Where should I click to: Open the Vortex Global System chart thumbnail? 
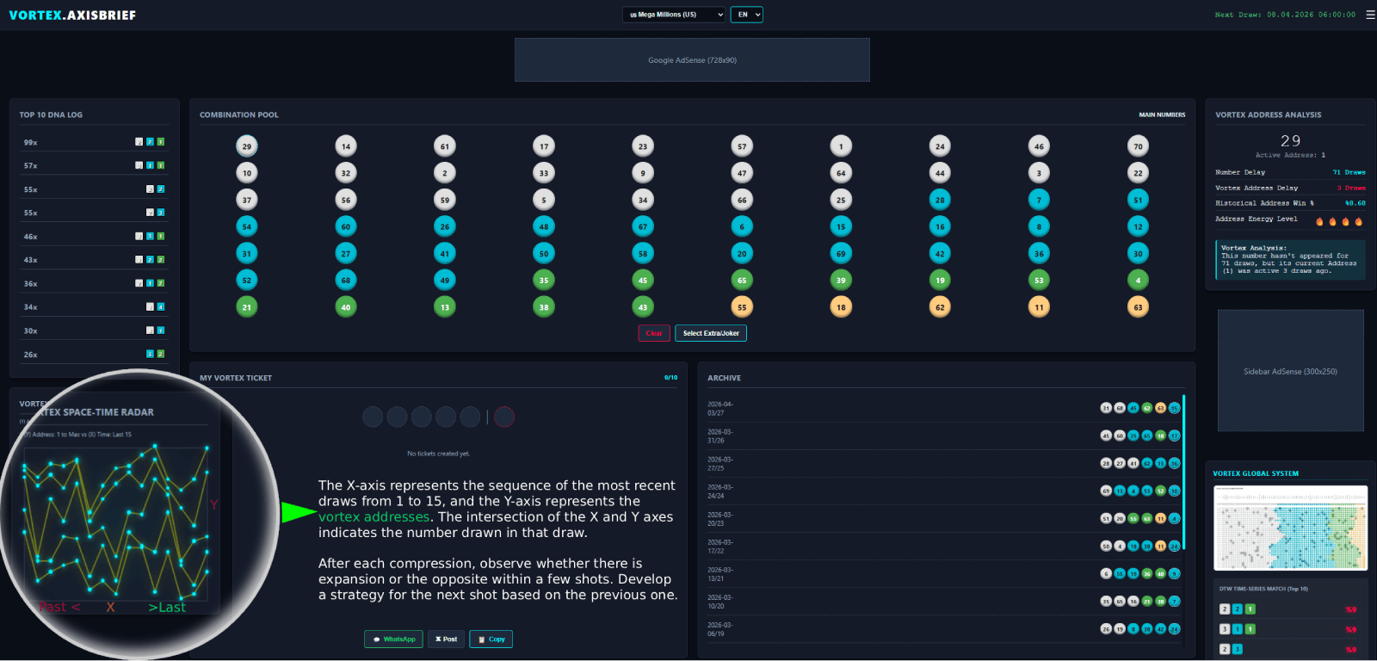1290,528
